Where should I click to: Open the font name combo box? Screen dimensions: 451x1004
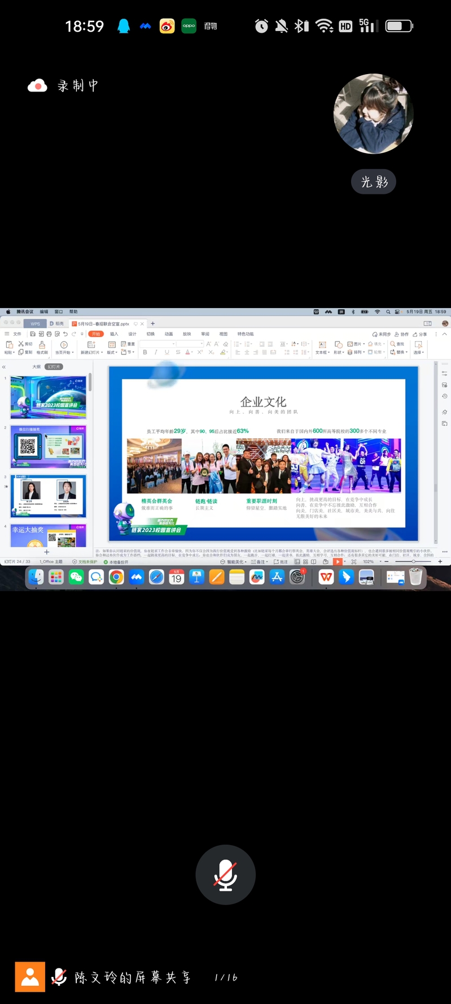point(157,344)
